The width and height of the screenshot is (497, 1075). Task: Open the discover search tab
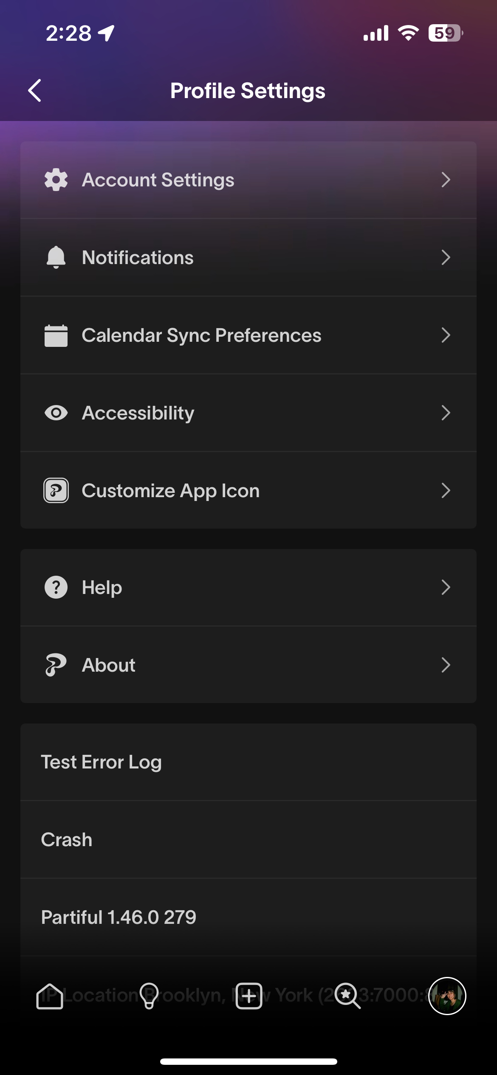(347, 996)
